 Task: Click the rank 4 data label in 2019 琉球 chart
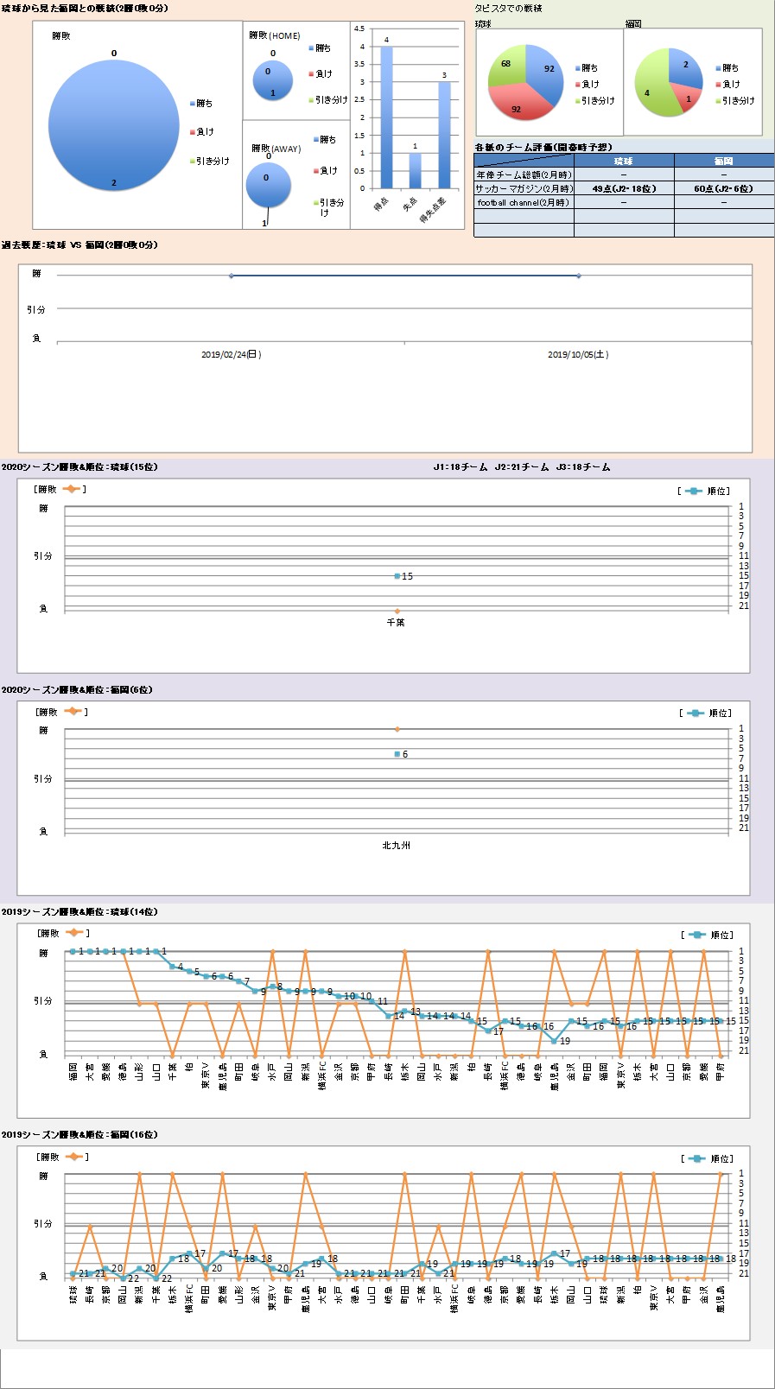[x=181, y=967]
